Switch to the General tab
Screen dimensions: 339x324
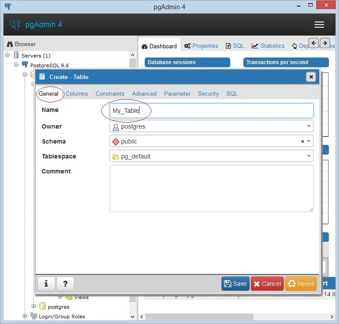coord(49,94)
